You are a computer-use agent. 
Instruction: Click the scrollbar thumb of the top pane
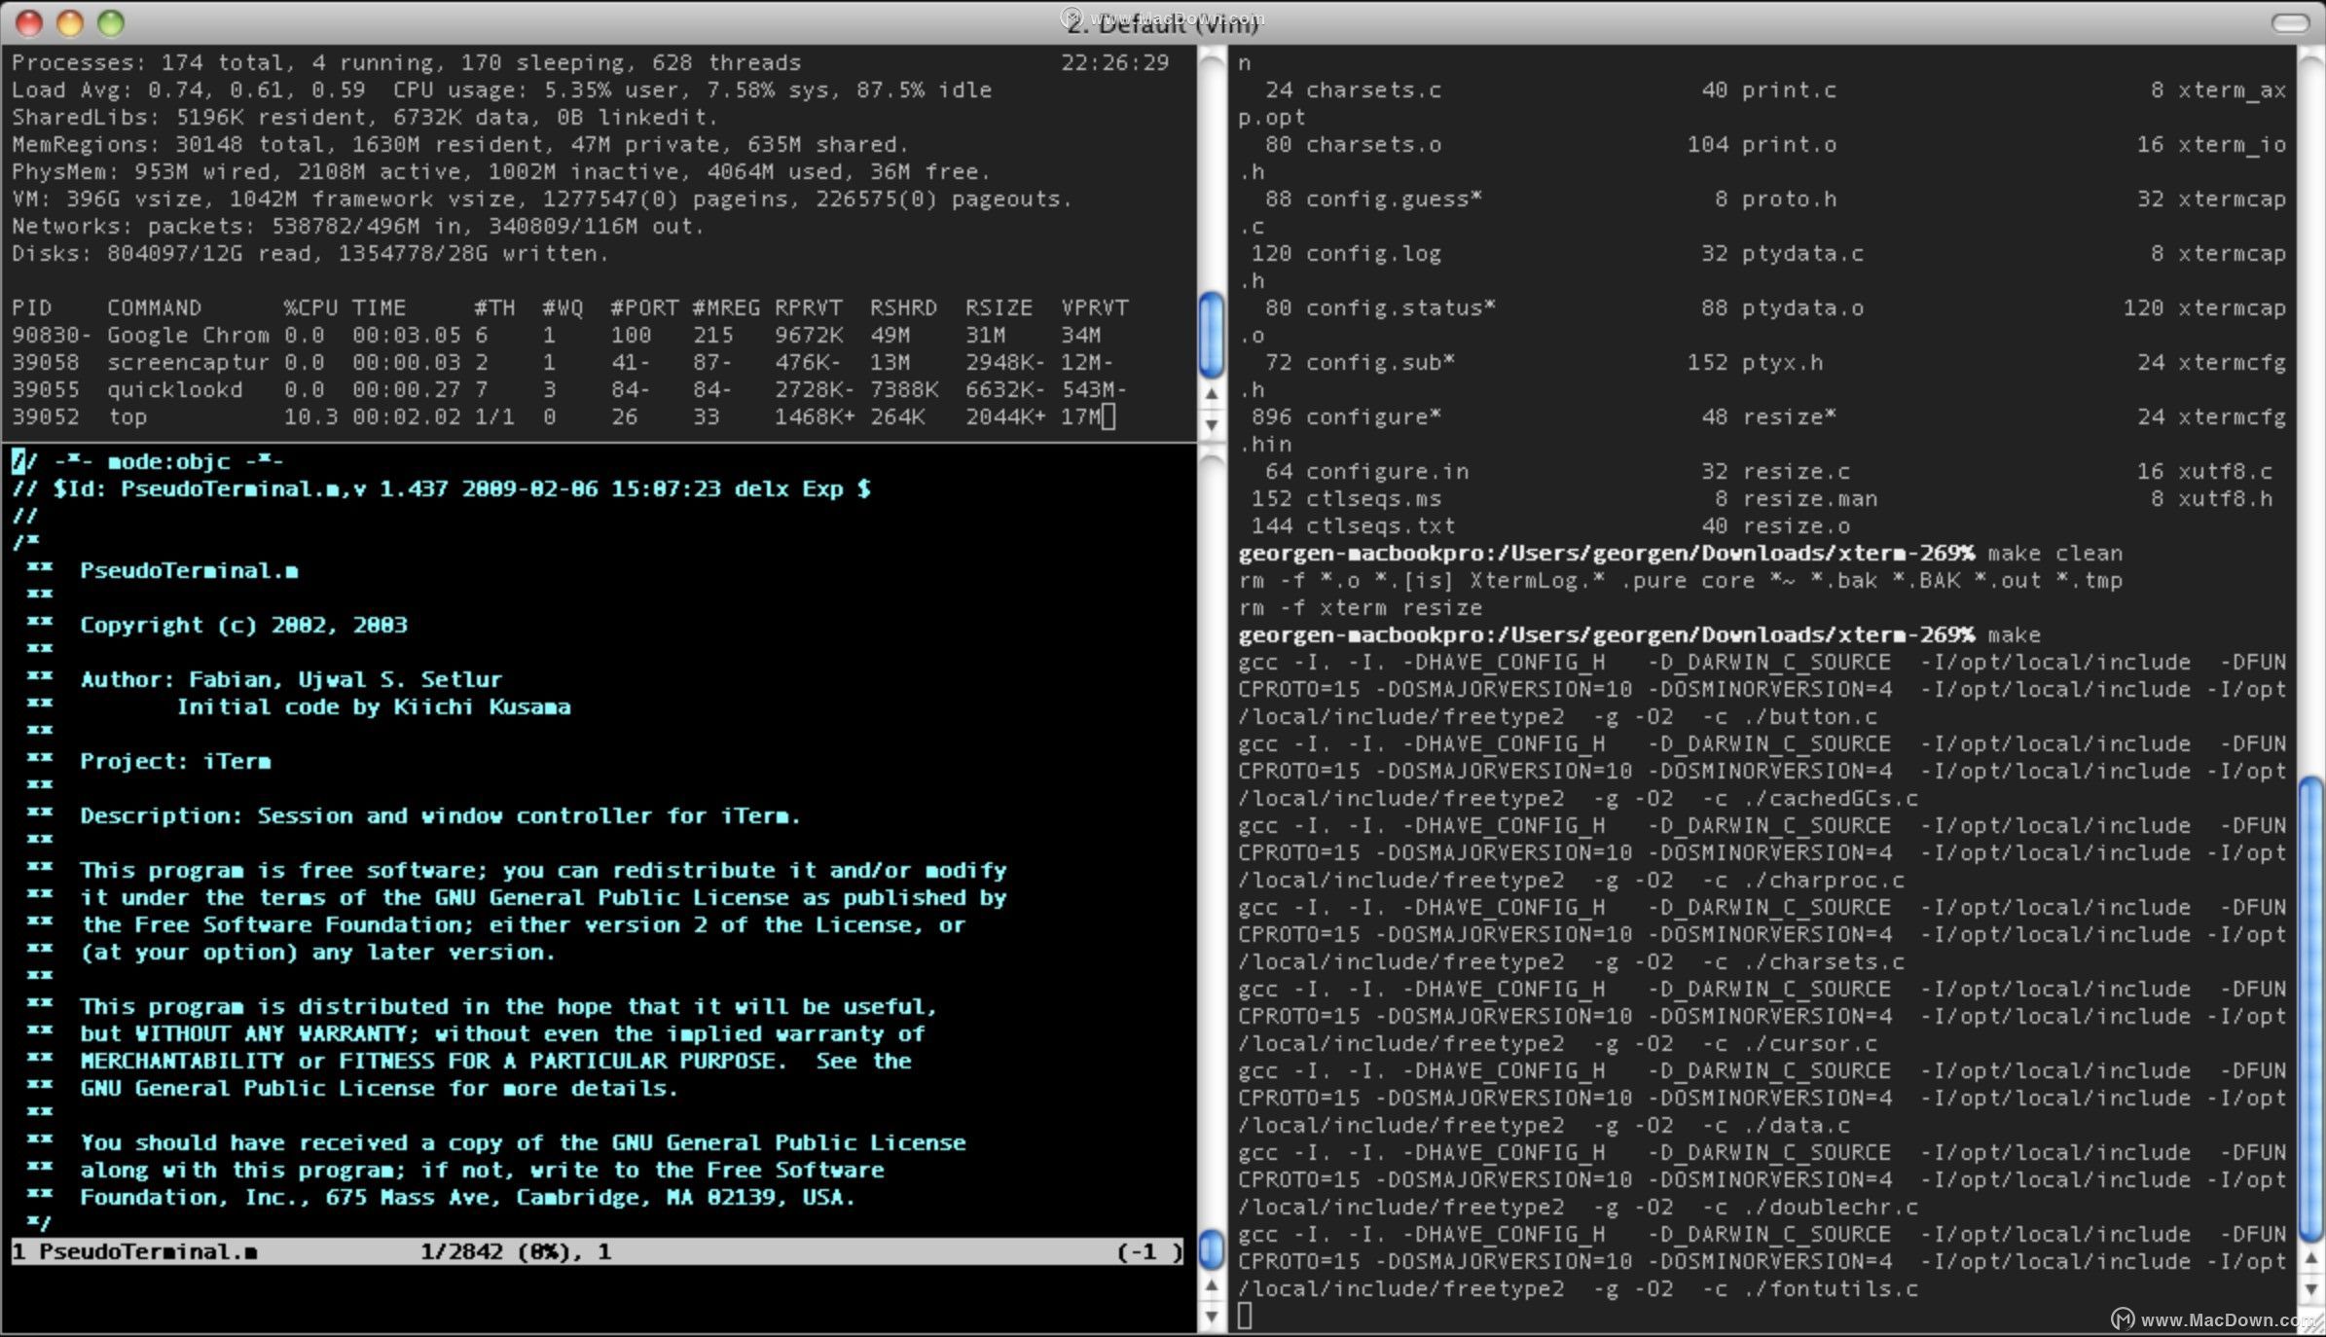pyautogui.click(x=1212, y=335)
